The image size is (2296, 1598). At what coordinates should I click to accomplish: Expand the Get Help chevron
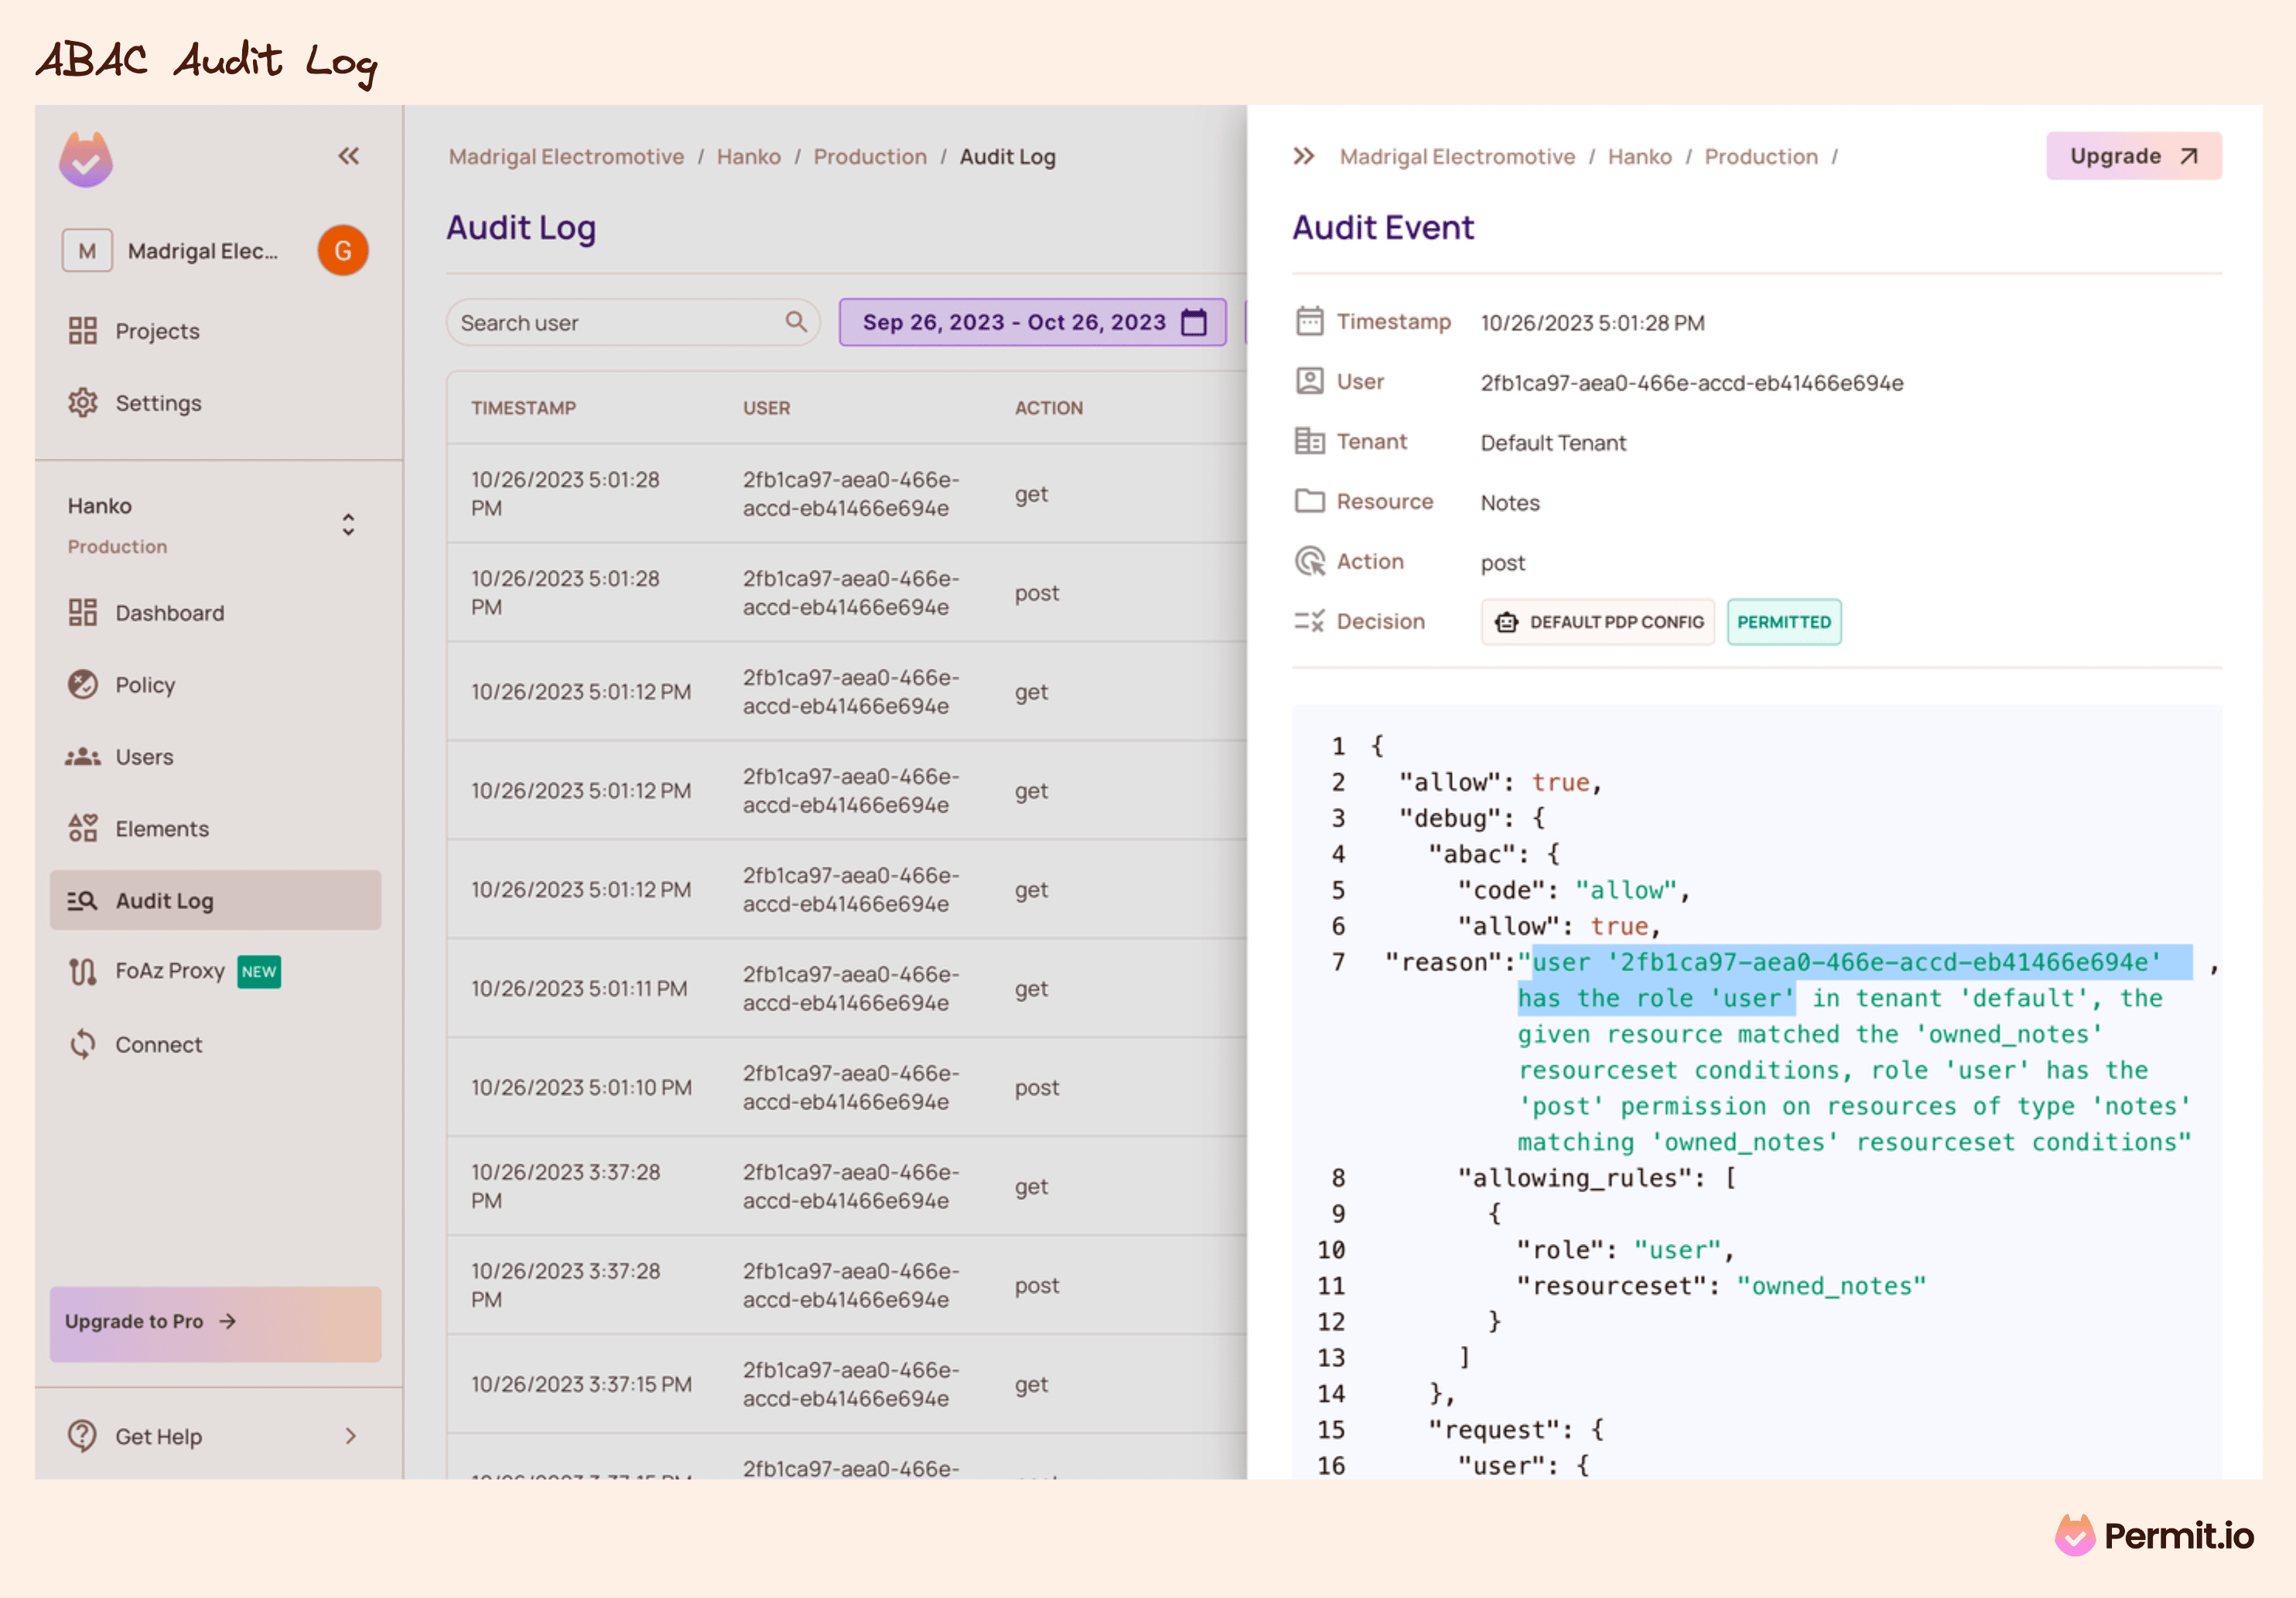(351, 1436)
